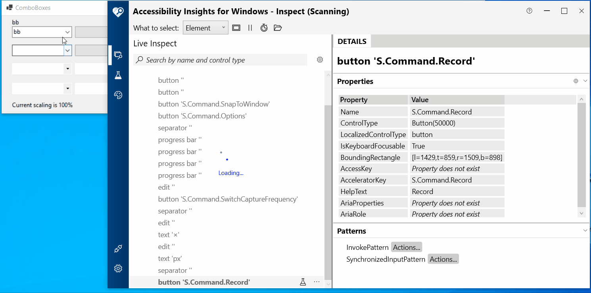591x293 pixels.
Task: Click the timer icon in the toolbar
Action: pyautogui.click(x=264, y=28)
